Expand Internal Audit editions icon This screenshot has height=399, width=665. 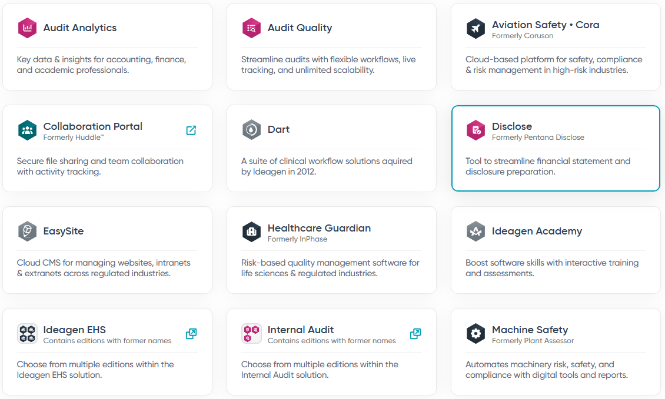pyautogui.click(x=415, y=334)
